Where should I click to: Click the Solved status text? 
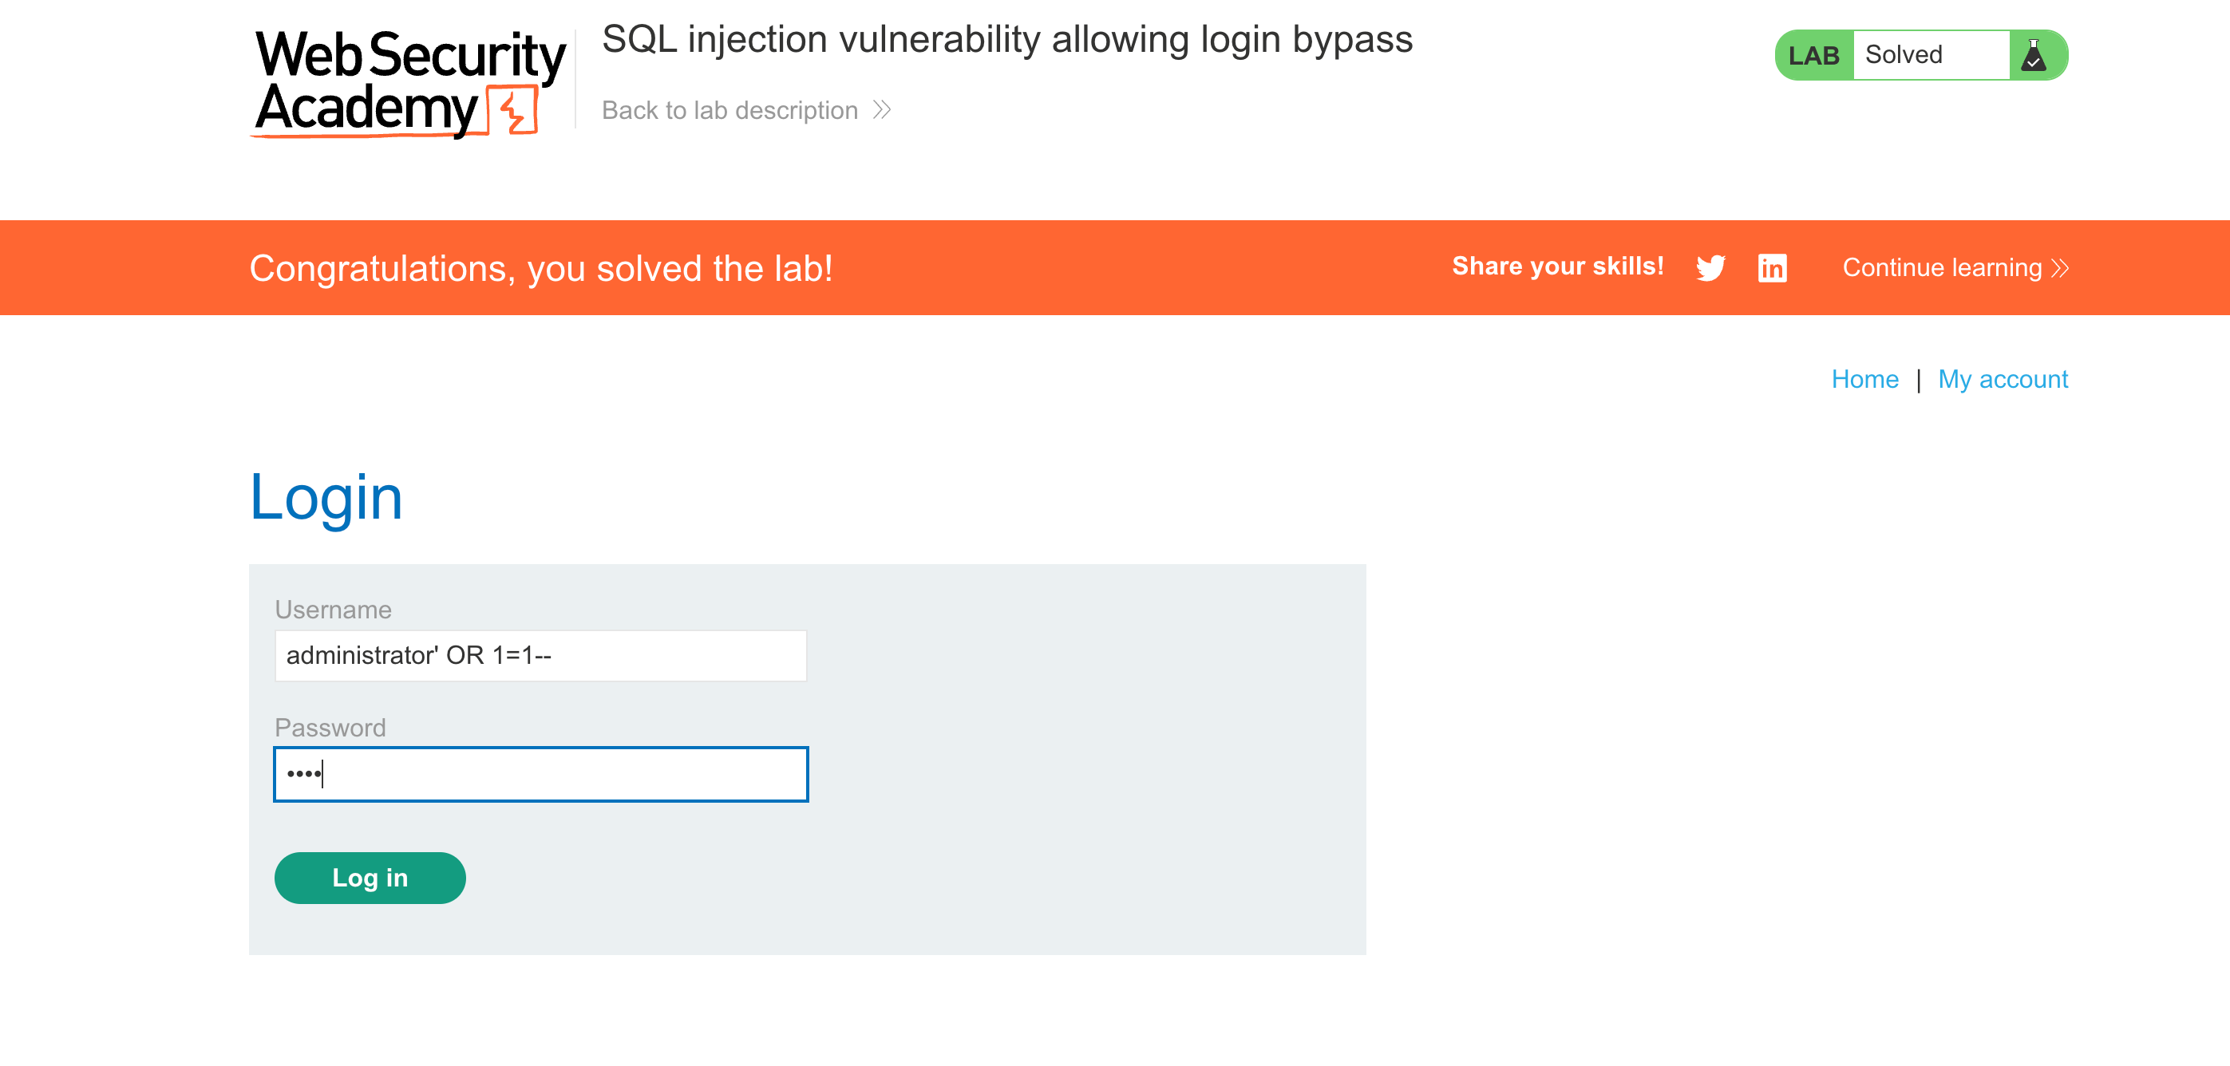(1903, 55)
